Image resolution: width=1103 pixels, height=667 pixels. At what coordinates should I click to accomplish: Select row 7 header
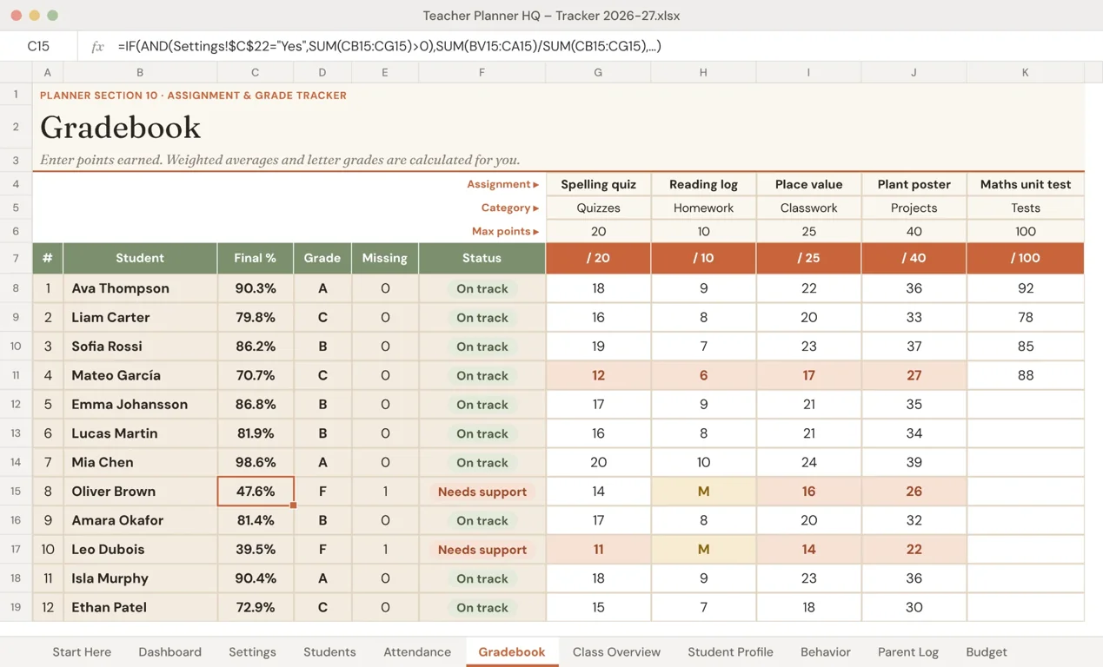[16, 258]
